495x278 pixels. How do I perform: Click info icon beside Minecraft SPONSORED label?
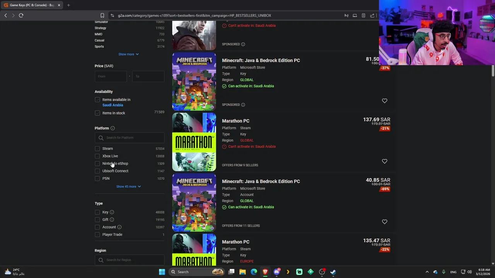coord(243,105)
